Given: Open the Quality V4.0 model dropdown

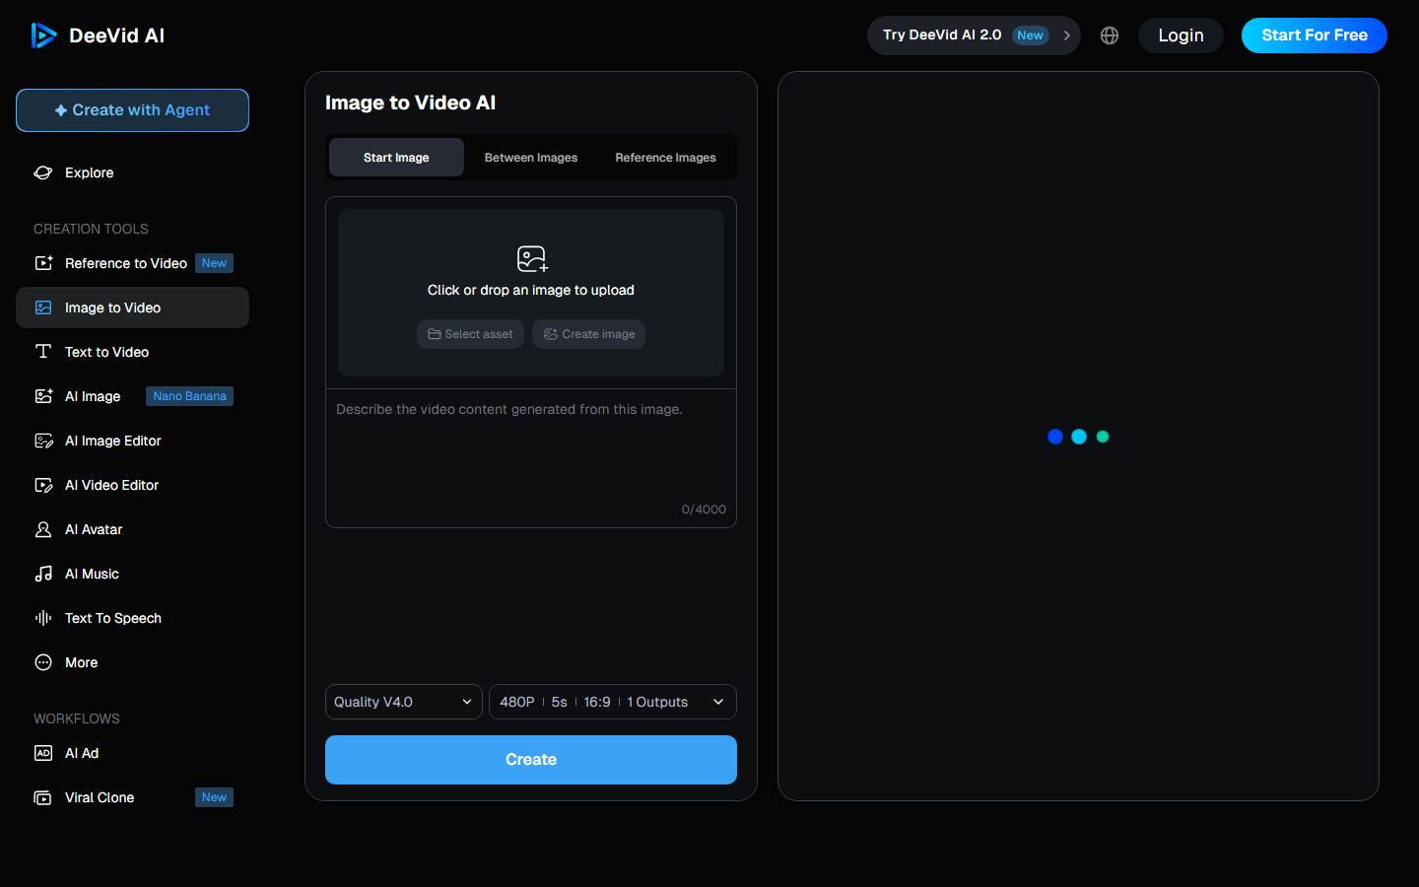Looking at the screenshot, I should 404,702.
